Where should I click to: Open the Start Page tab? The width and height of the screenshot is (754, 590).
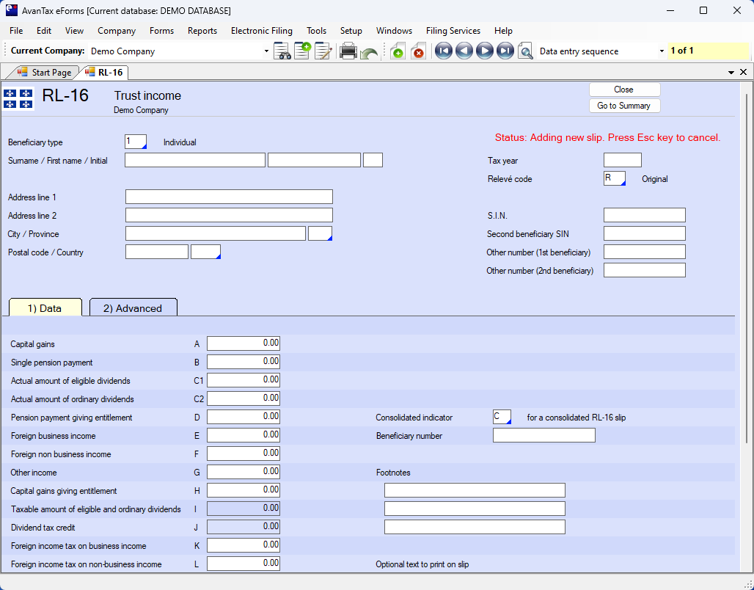45,73
